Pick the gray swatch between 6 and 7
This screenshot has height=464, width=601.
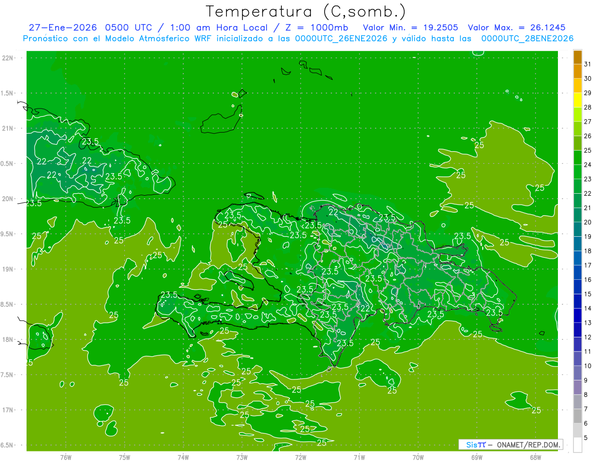click(x=577, y=416)
